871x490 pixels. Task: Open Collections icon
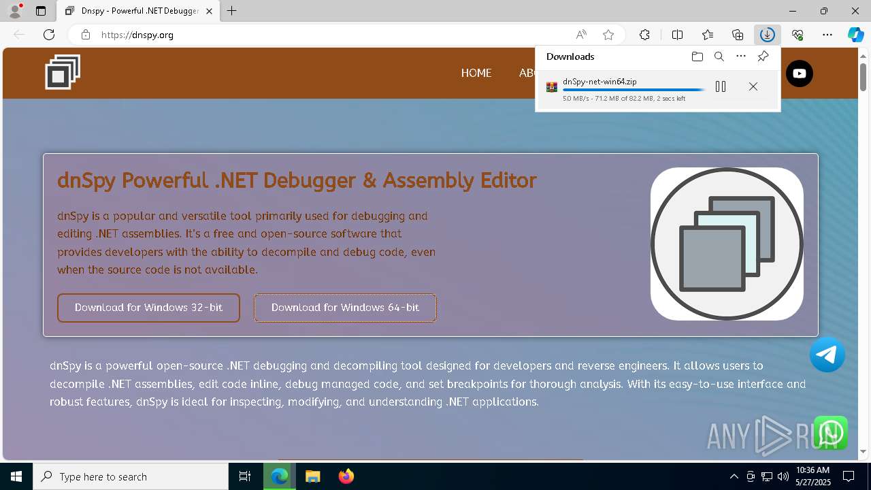(x=738, y=35)
